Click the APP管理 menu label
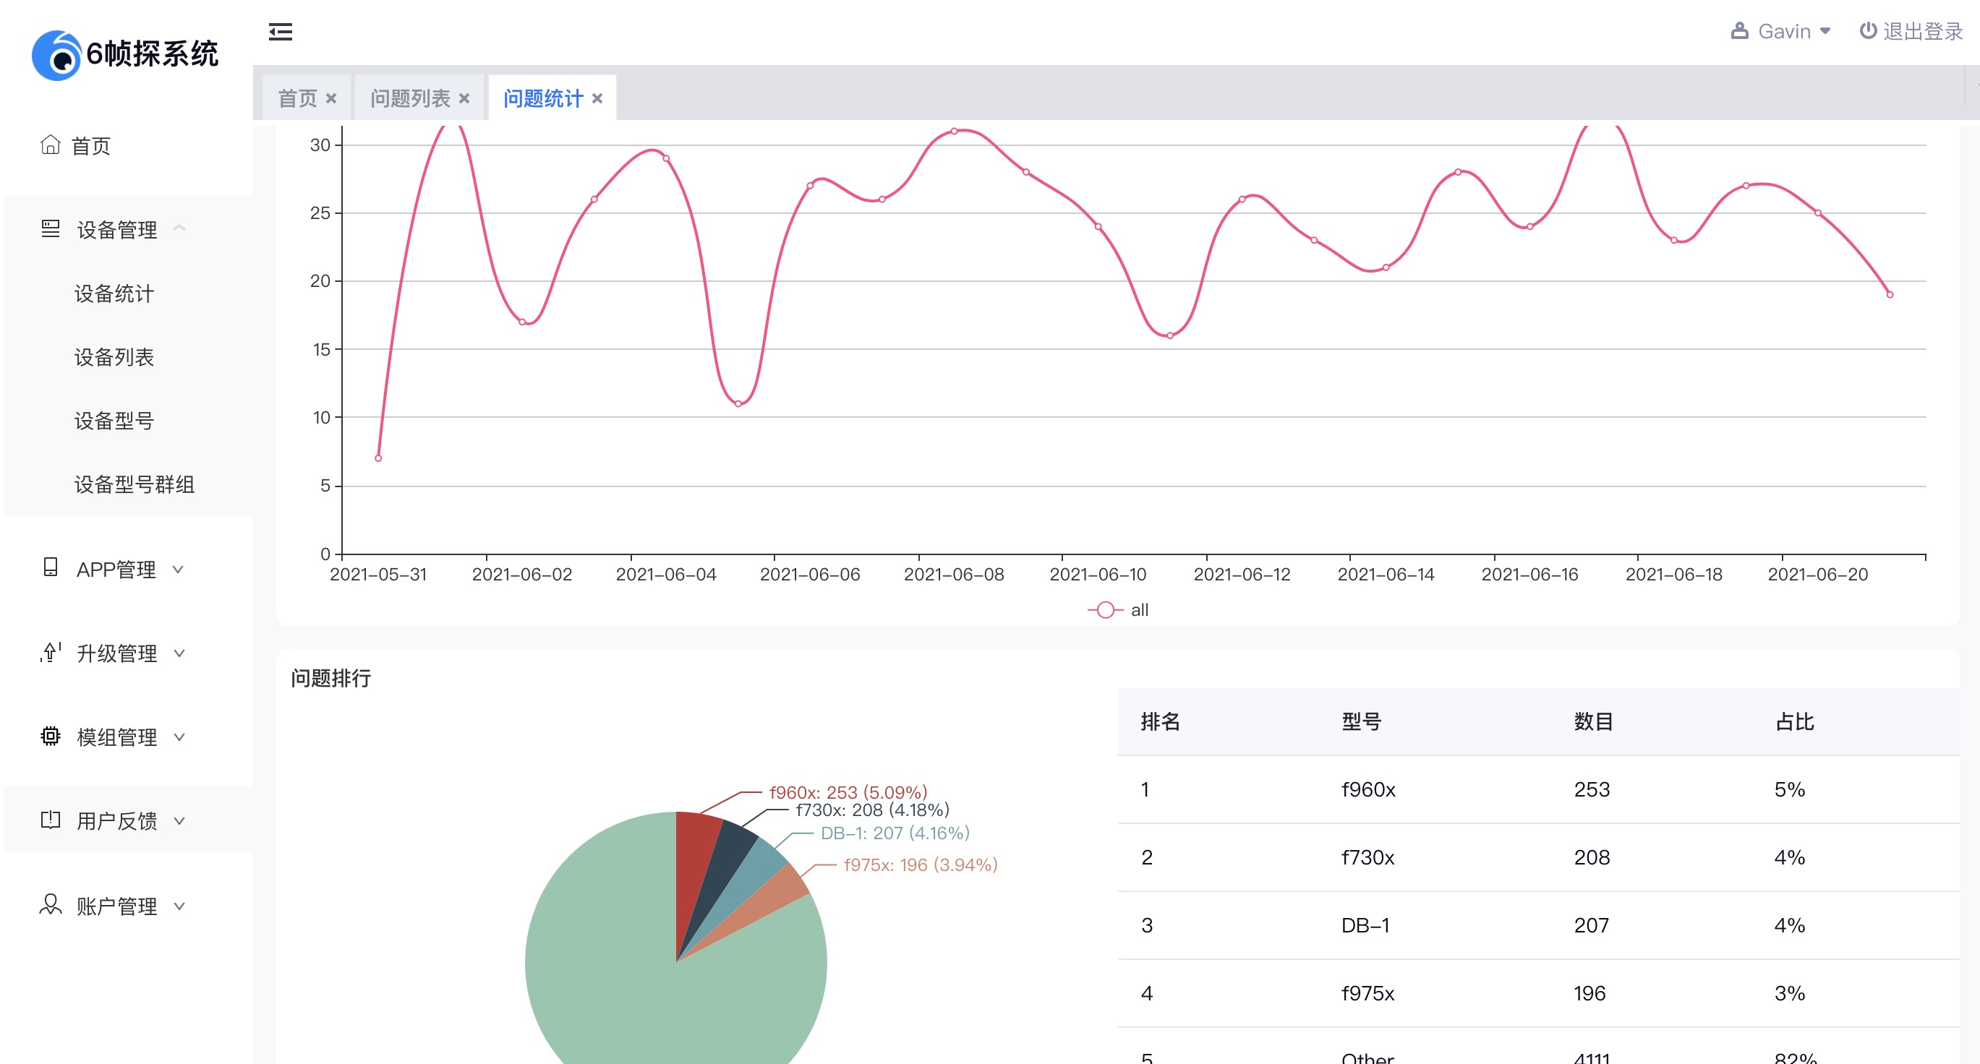The width and height of the screenshot is (1980, 1064). pyautogui.click(x=116, y=570)
